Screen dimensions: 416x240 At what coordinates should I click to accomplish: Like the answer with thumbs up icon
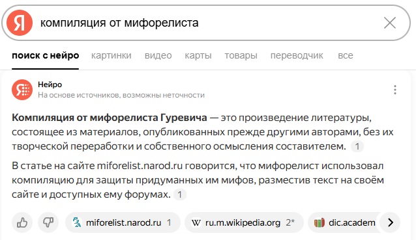pyautogui.click(x=22, y=222)
